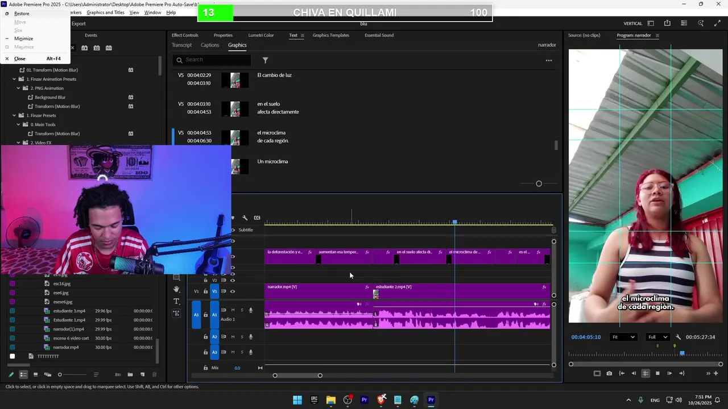728x409 pixels.
Task: Open the Fit zoom level dropdown
Action: [623, 337]
